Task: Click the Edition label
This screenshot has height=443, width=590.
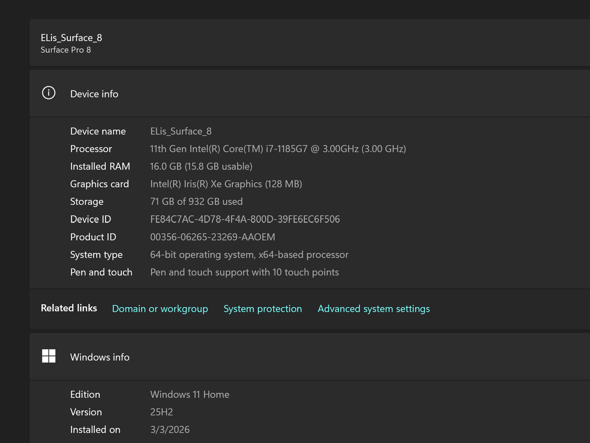Action: point(85,394)
